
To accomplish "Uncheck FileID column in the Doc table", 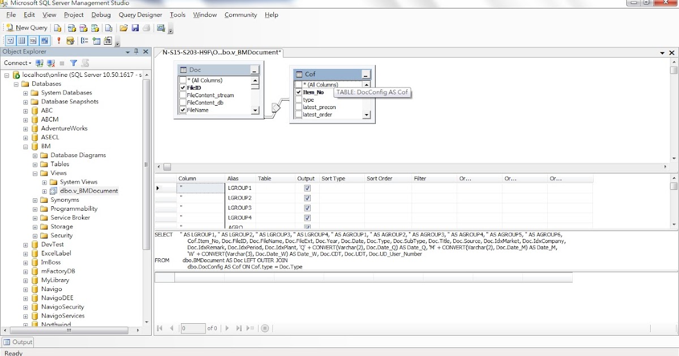I will 183,88.
